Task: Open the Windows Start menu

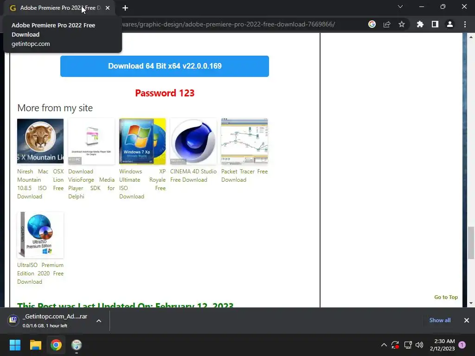Action: coord(15,345)
